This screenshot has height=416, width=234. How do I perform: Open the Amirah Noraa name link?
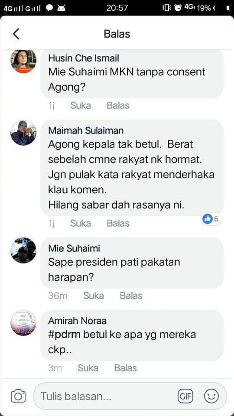77,321
